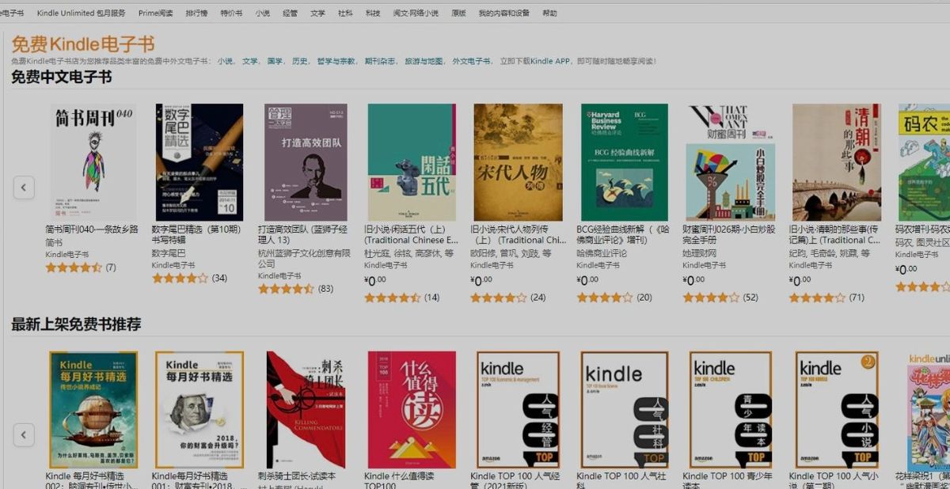Click the left arrow of the 免费中文电子书 carousel
This screenshot has width=950, height=489.
point(24,188)
